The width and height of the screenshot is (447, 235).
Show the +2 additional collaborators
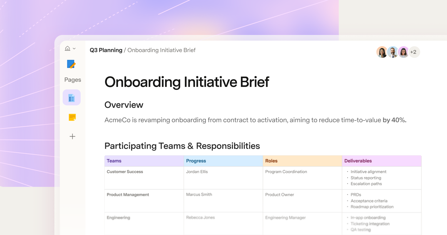coord(414,52)
